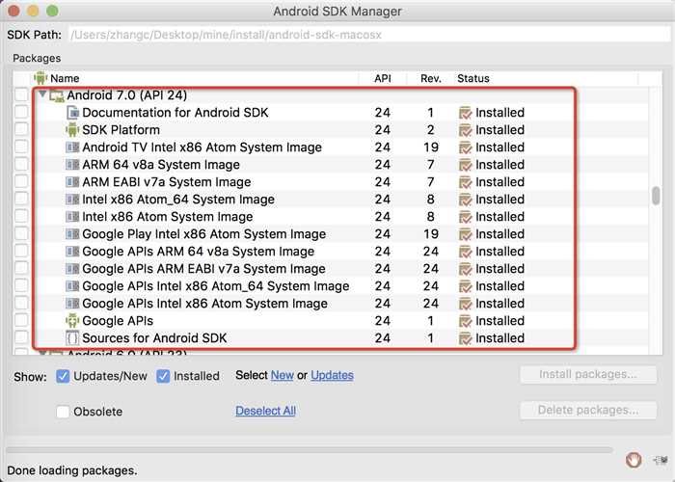
Task: Click the installed status icon for Sources for Android SDK
Action: click(466, 338)
